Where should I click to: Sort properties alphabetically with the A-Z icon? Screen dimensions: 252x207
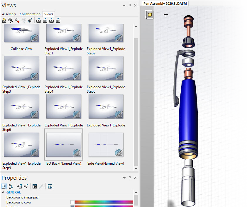click(11, 186)
